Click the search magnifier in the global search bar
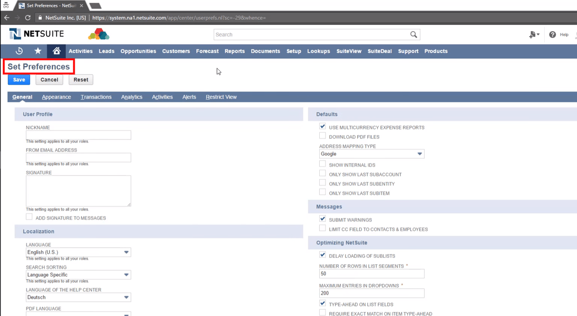The width and height of the screenshot is (577, 316). click(414, 34)
